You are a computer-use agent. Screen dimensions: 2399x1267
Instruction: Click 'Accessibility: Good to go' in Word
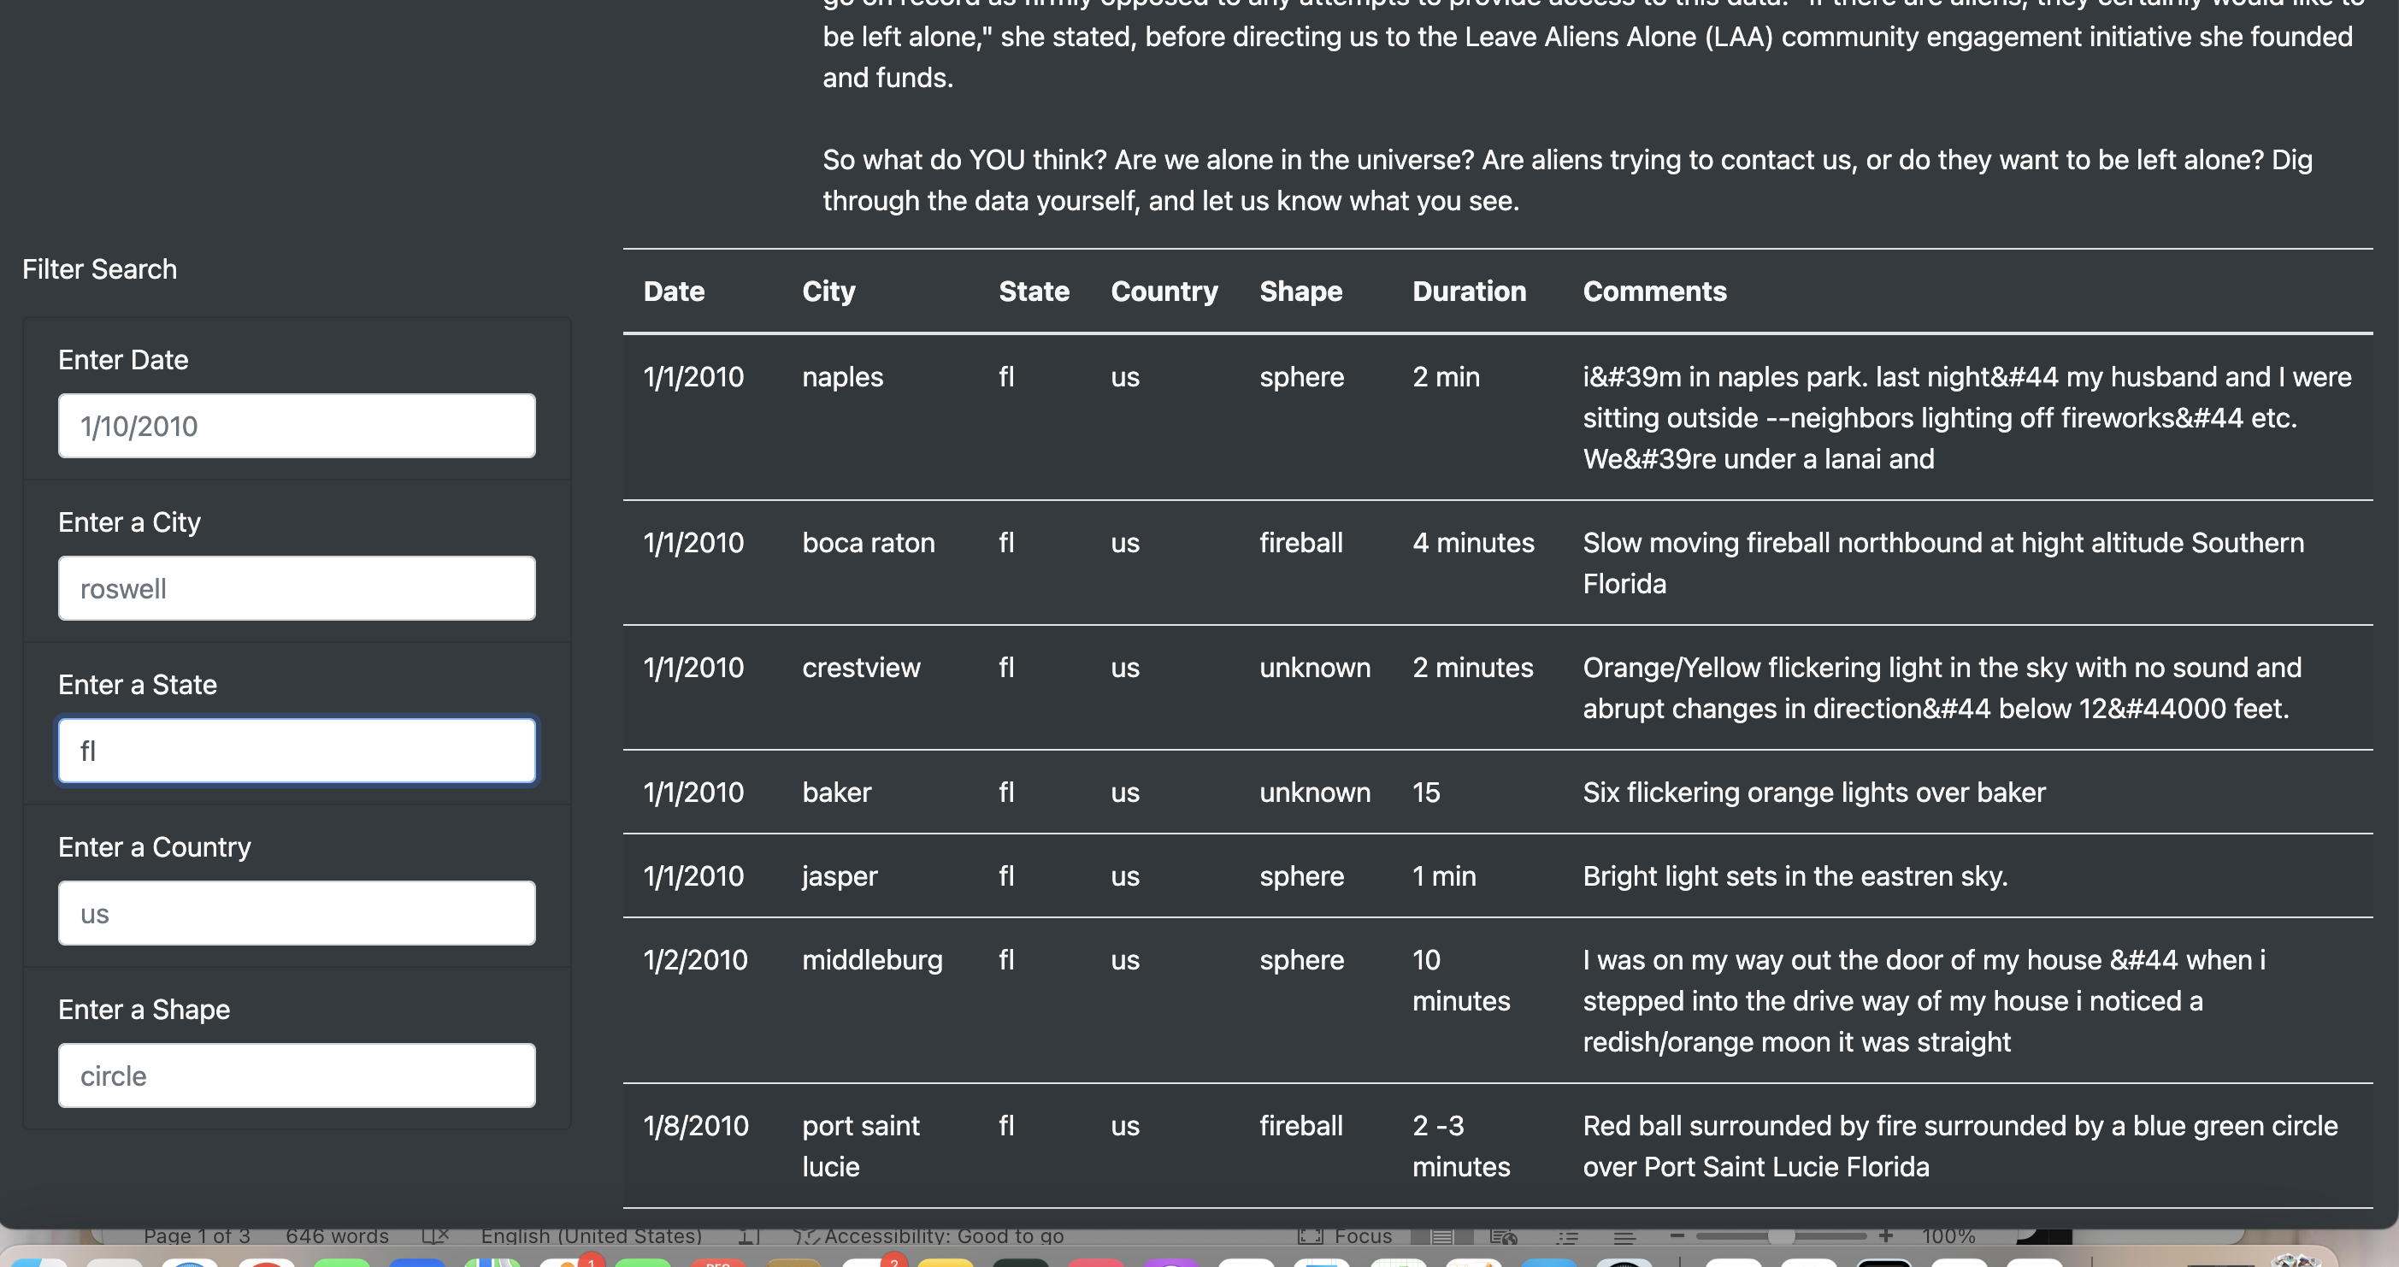929,1236
